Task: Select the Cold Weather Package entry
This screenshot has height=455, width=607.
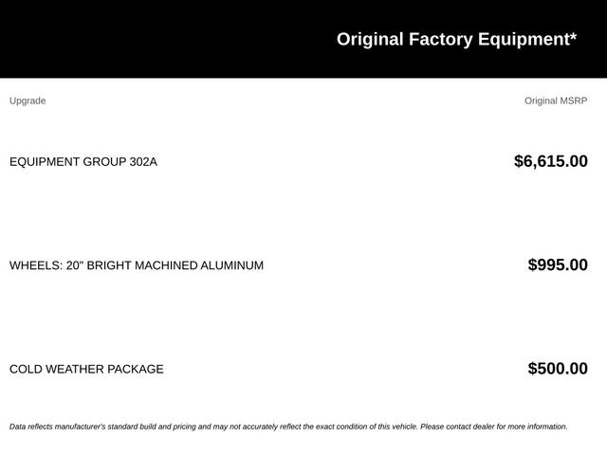Action: tap(86, 369)
